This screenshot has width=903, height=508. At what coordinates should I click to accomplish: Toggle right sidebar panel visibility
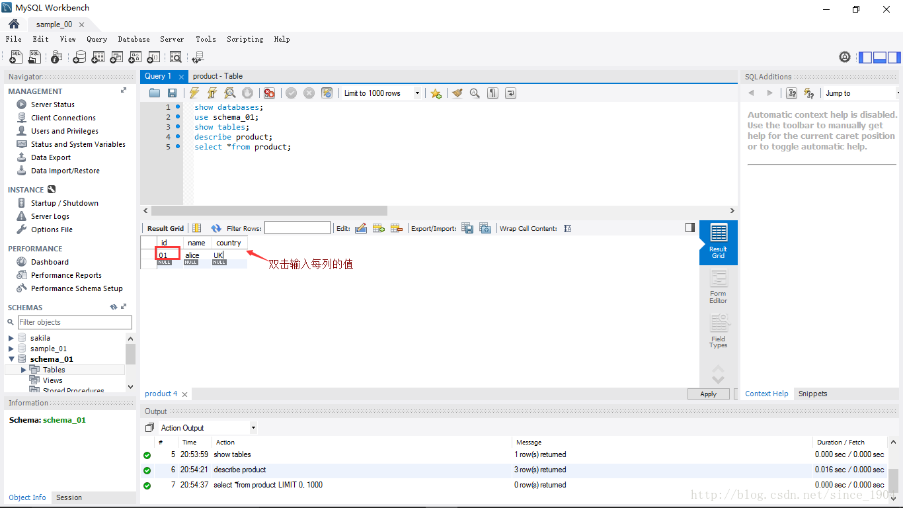click(894, 58)
